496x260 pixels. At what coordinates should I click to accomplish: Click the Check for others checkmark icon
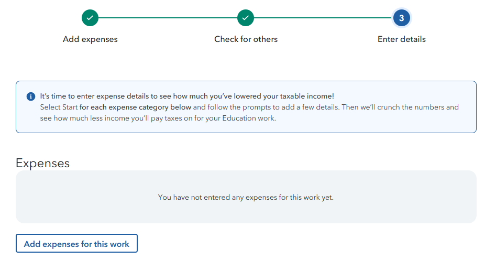[x=246, y=18]
